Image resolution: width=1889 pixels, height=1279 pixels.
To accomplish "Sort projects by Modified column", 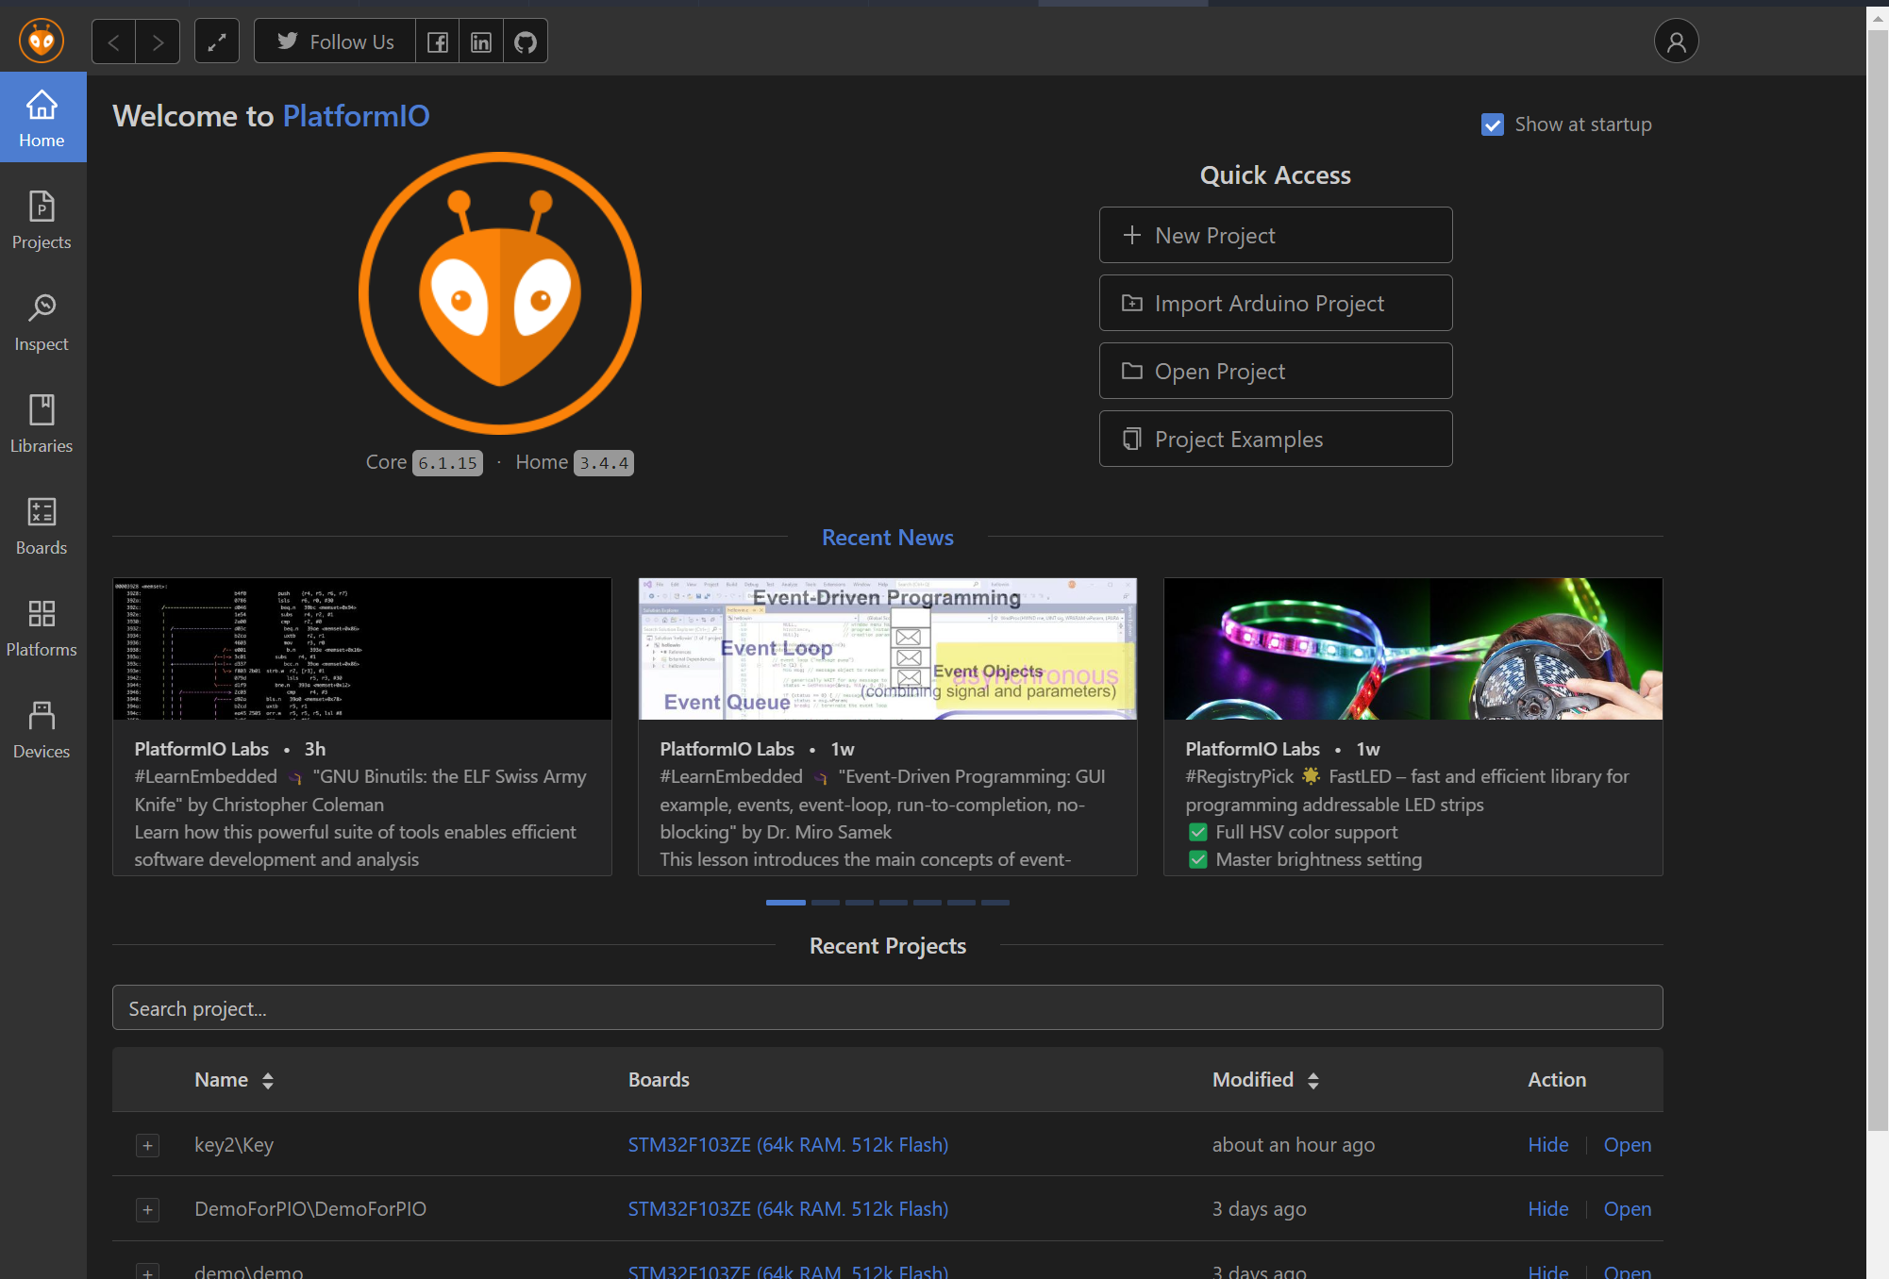I will click(1312, 1080).
